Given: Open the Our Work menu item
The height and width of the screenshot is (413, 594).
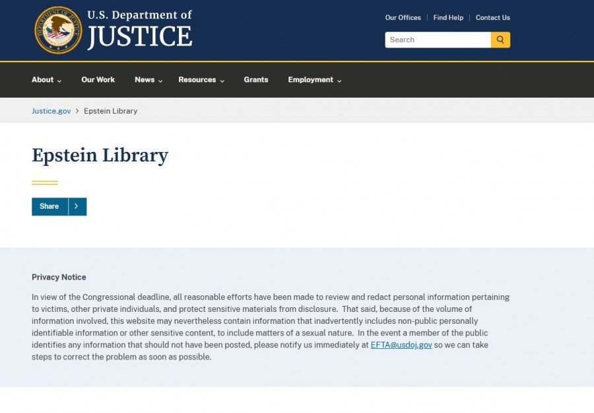Looking at the screenshot, I should (x=98, y=80).
